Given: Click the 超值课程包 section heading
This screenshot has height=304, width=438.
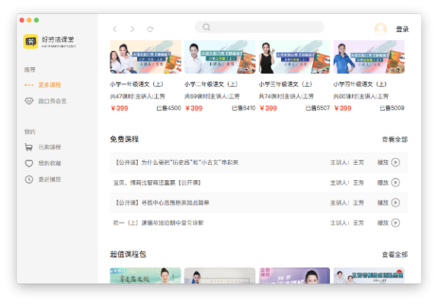Looking at the screenshot, I should click(x=128, y=254).
